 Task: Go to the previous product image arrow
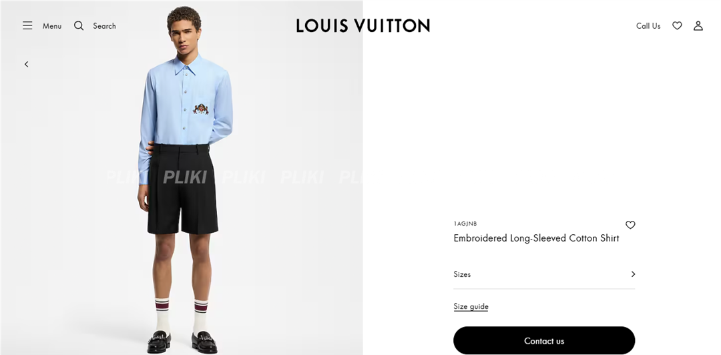coord(26,64)
